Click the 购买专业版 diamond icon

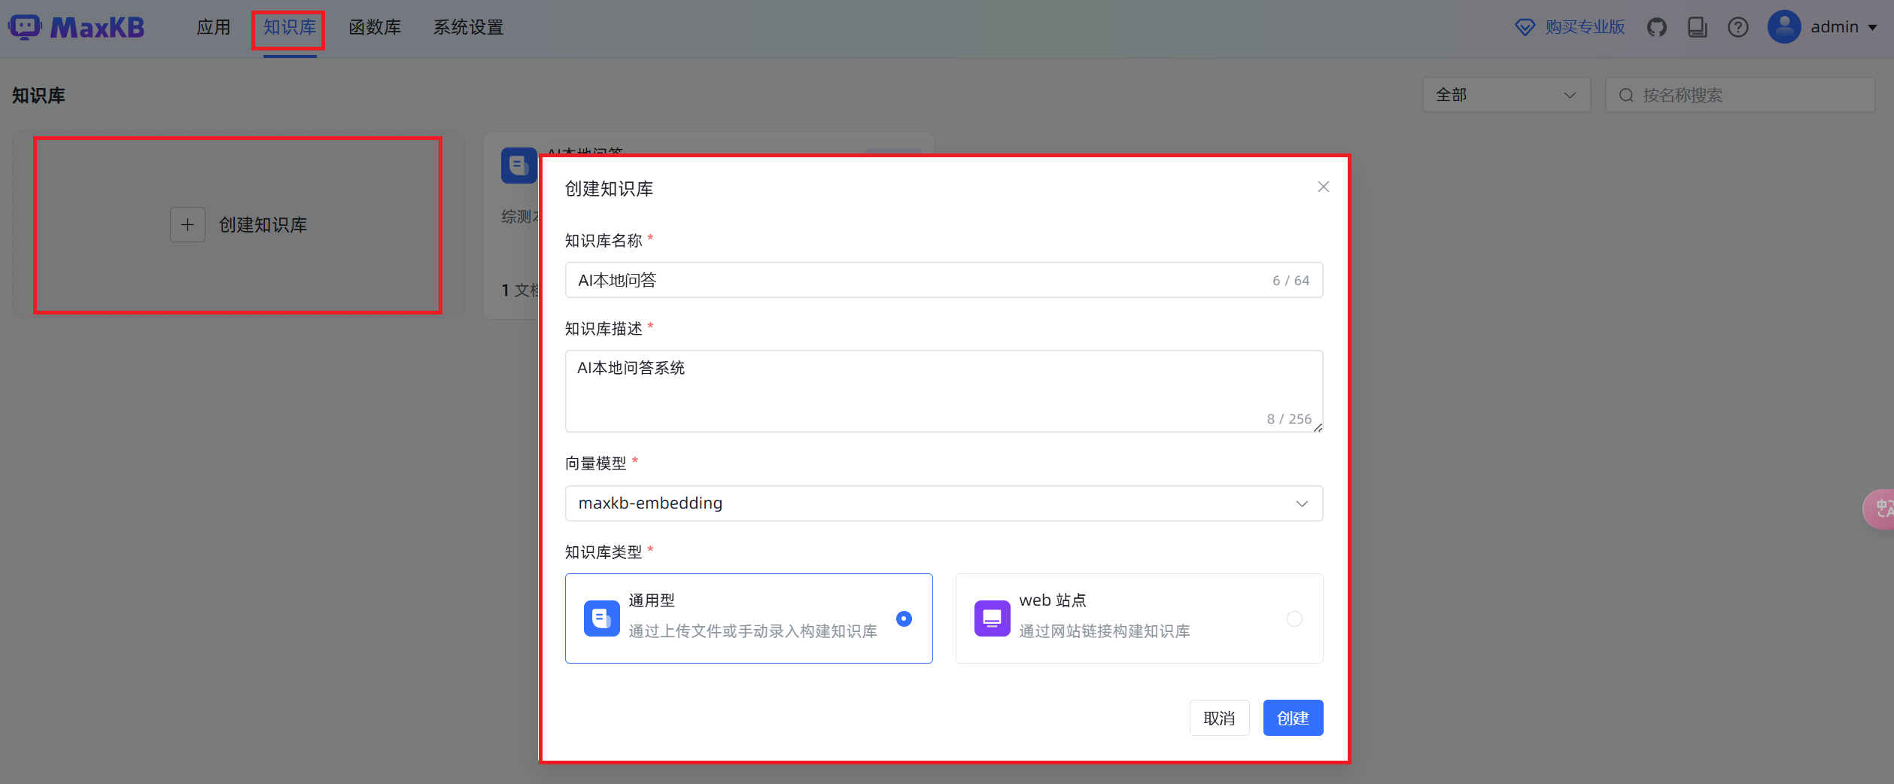1525,26
